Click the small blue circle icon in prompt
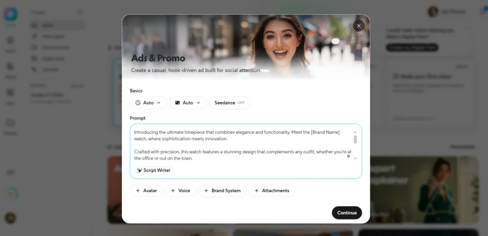The image size is (488, 236). [348, 156]
